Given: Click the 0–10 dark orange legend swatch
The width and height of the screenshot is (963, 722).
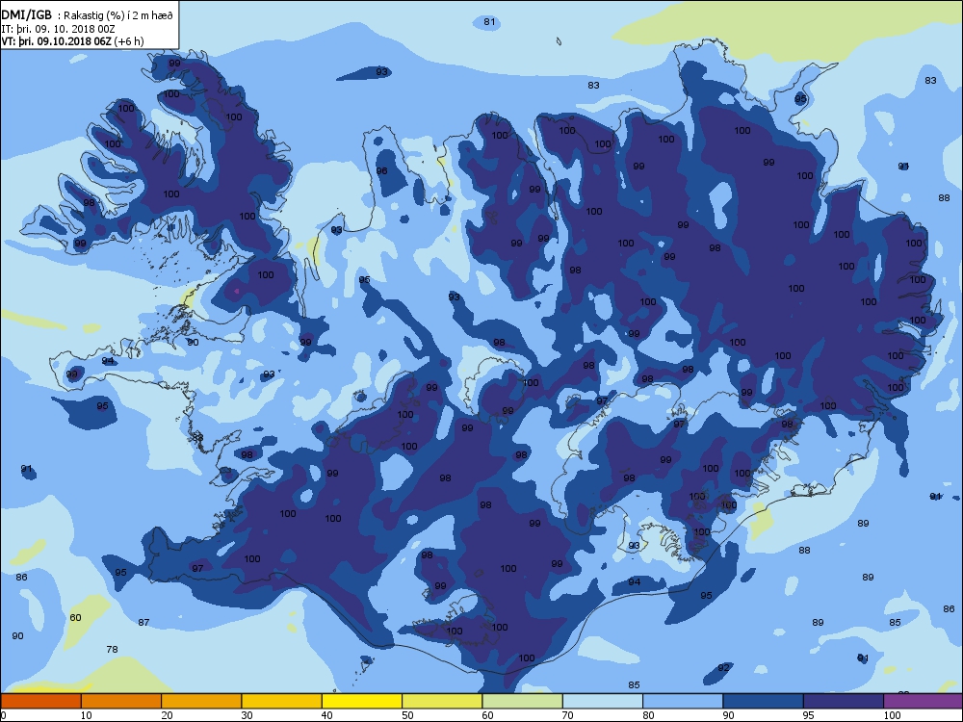Looking at the screenshot, I should (x=40, y=701).
